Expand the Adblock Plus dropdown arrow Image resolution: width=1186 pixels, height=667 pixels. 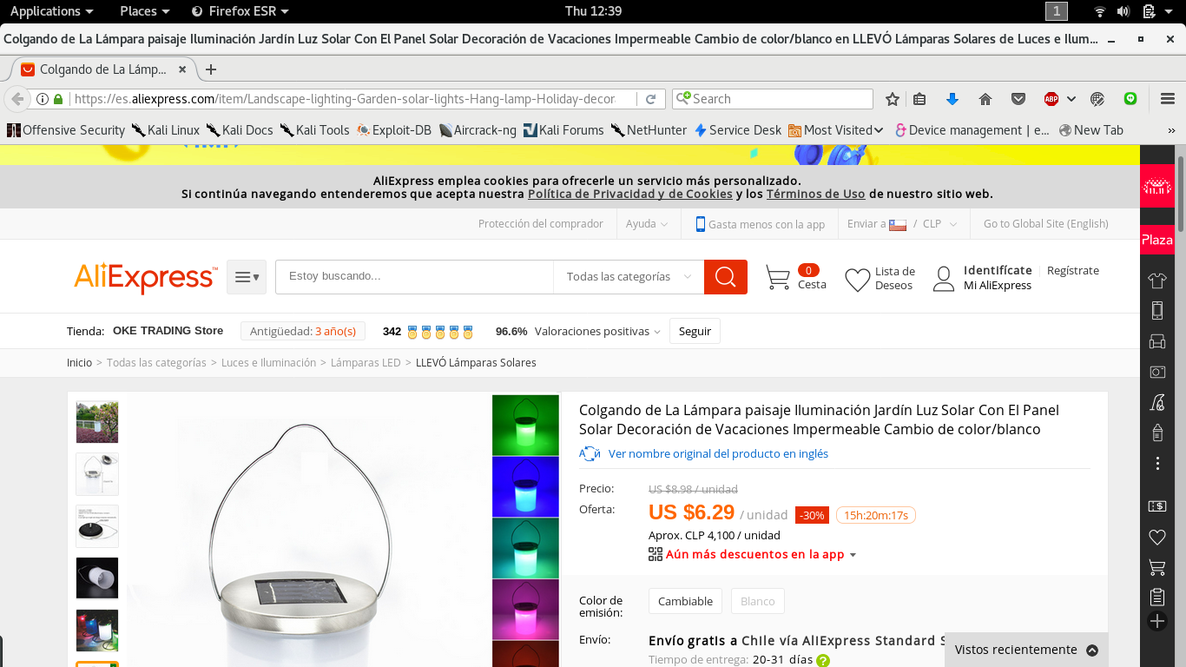pyautogui.click(x=1071, y=99)
